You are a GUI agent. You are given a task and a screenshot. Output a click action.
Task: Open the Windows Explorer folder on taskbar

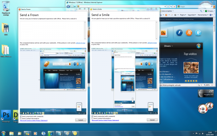11,133
